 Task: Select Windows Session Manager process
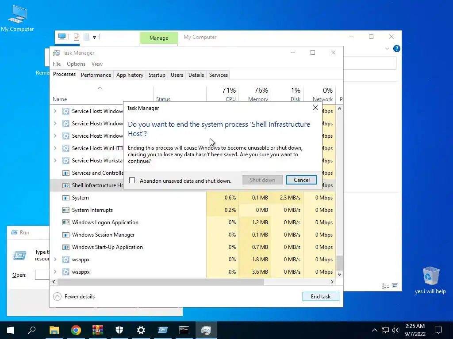pos(193,235)
